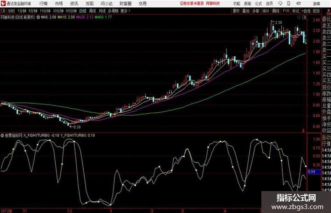Click the 标记 toolbar button
This screenshot has width=331, height=213.
click(296, 11)
